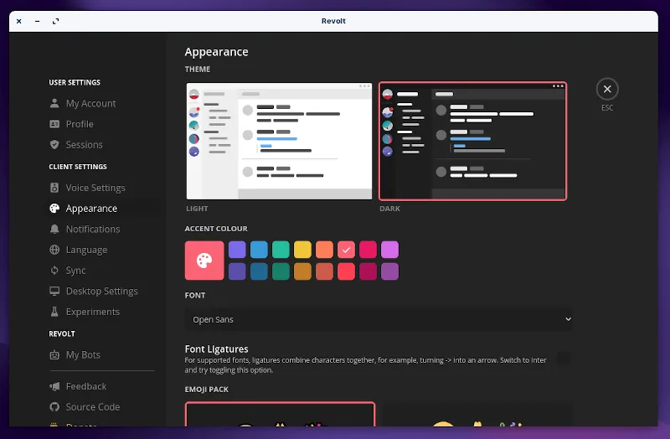This screenshot has width=670, height=439.
Task: Click the Experiments flask icon
Action: (54, 312)
